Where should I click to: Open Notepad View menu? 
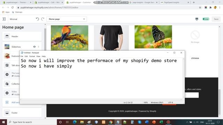(38, 56)
